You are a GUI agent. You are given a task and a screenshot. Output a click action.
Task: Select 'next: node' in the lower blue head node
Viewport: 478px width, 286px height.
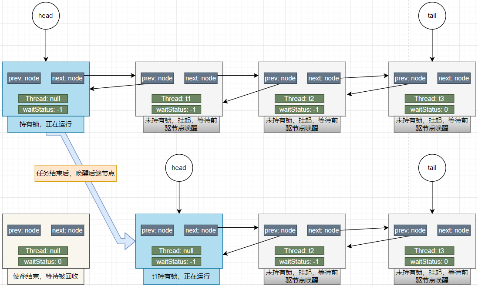coord(201,230)
